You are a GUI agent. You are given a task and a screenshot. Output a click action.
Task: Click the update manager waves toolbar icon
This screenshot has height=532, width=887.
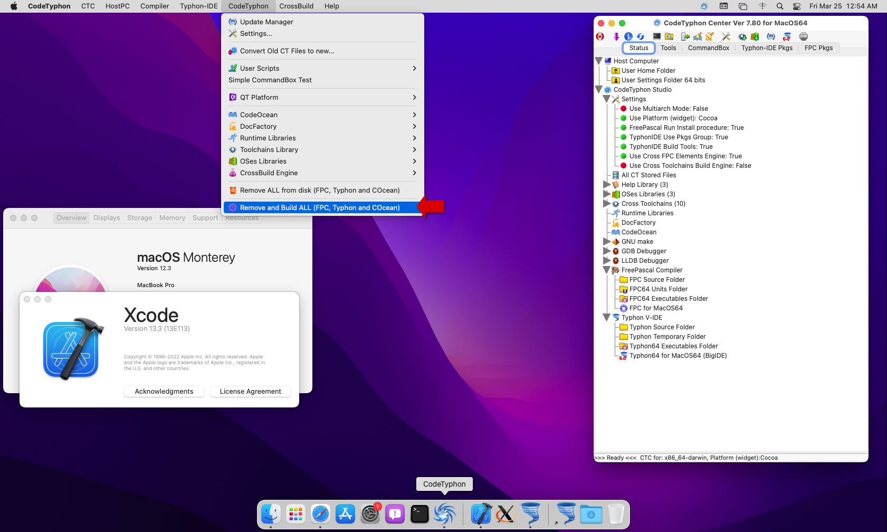(771, 36)
